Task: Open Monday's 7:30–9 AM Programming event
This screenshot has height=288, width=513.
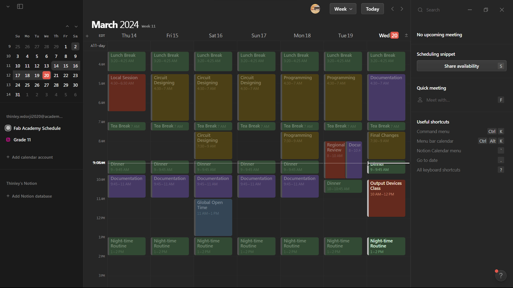Action: coord(300,145)
